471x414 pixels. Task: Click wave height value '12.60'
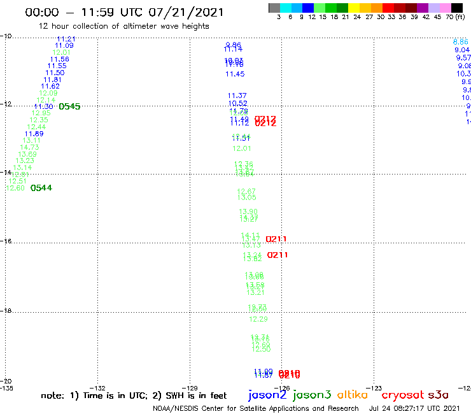click(x=15, y=188)
